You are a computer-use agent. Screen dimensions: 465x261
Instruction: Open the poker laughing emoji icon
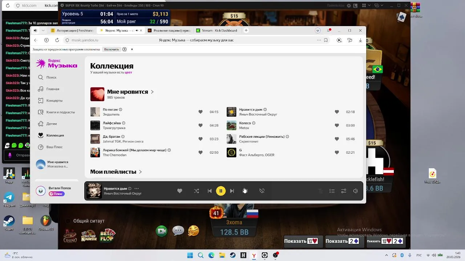[x=193, y=231]
